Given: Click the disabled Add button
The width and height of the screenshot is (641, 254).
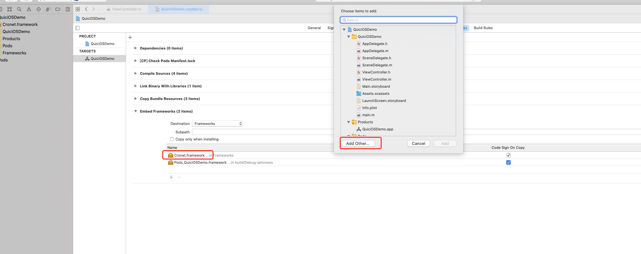Looking at the screenshot, I should coord(445,143).
